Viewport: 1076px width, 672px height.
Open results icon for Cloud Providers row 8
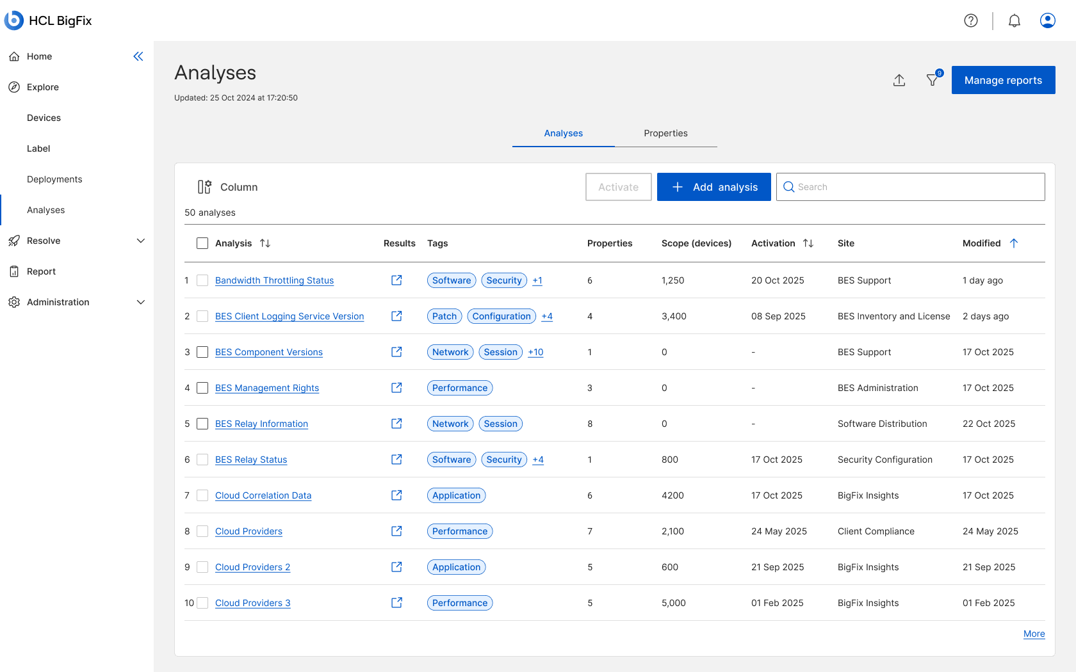pyautogui.click(x=397, y=531)
